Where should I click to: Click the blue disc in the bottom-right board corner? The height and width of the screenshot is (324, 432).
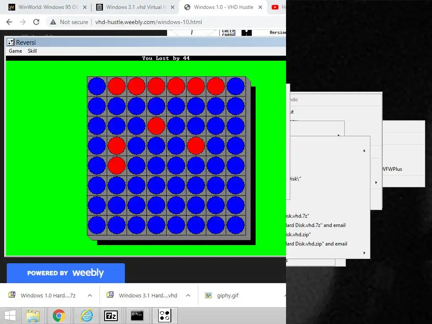[235, 225]
